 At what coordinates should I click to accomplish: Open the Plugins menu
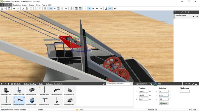pos(44,5)
